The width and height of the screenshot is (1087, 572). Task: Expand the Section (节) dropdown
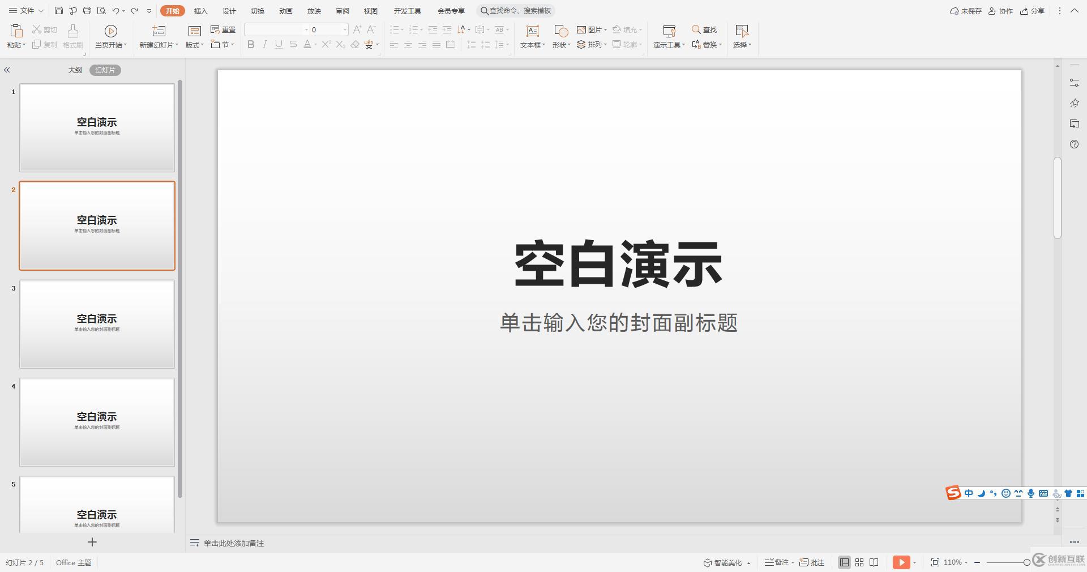pyautogui.click(x=233, y=44)
